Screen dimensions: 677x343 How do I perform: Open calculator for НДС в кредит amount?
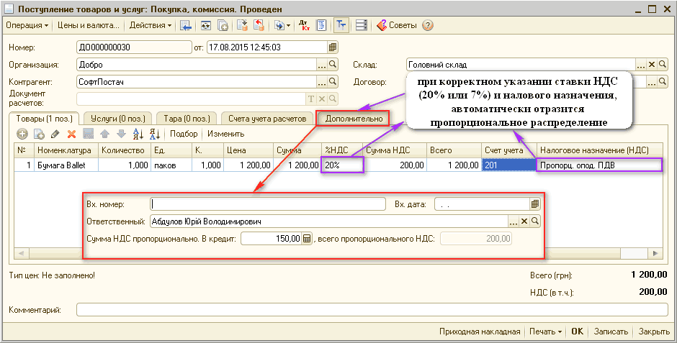tap(307, 238)
